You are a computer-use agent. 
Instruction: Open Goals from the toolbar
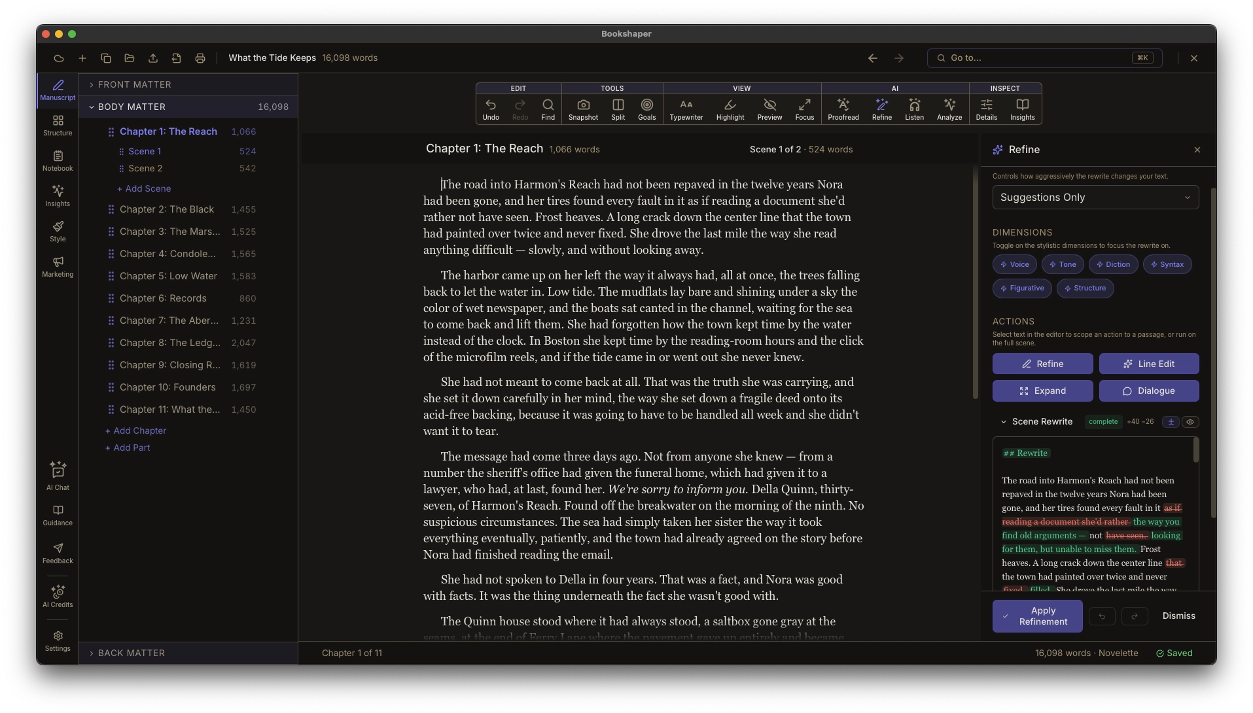pos(646,109)
